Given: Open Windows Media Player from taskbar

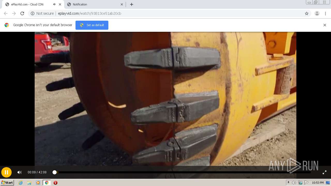Looking at the screenshot, I should 38,183.
